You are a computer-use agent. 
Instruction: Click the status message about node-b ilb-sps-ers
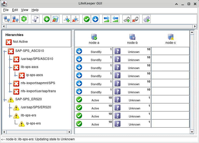(x=38, y=139)
